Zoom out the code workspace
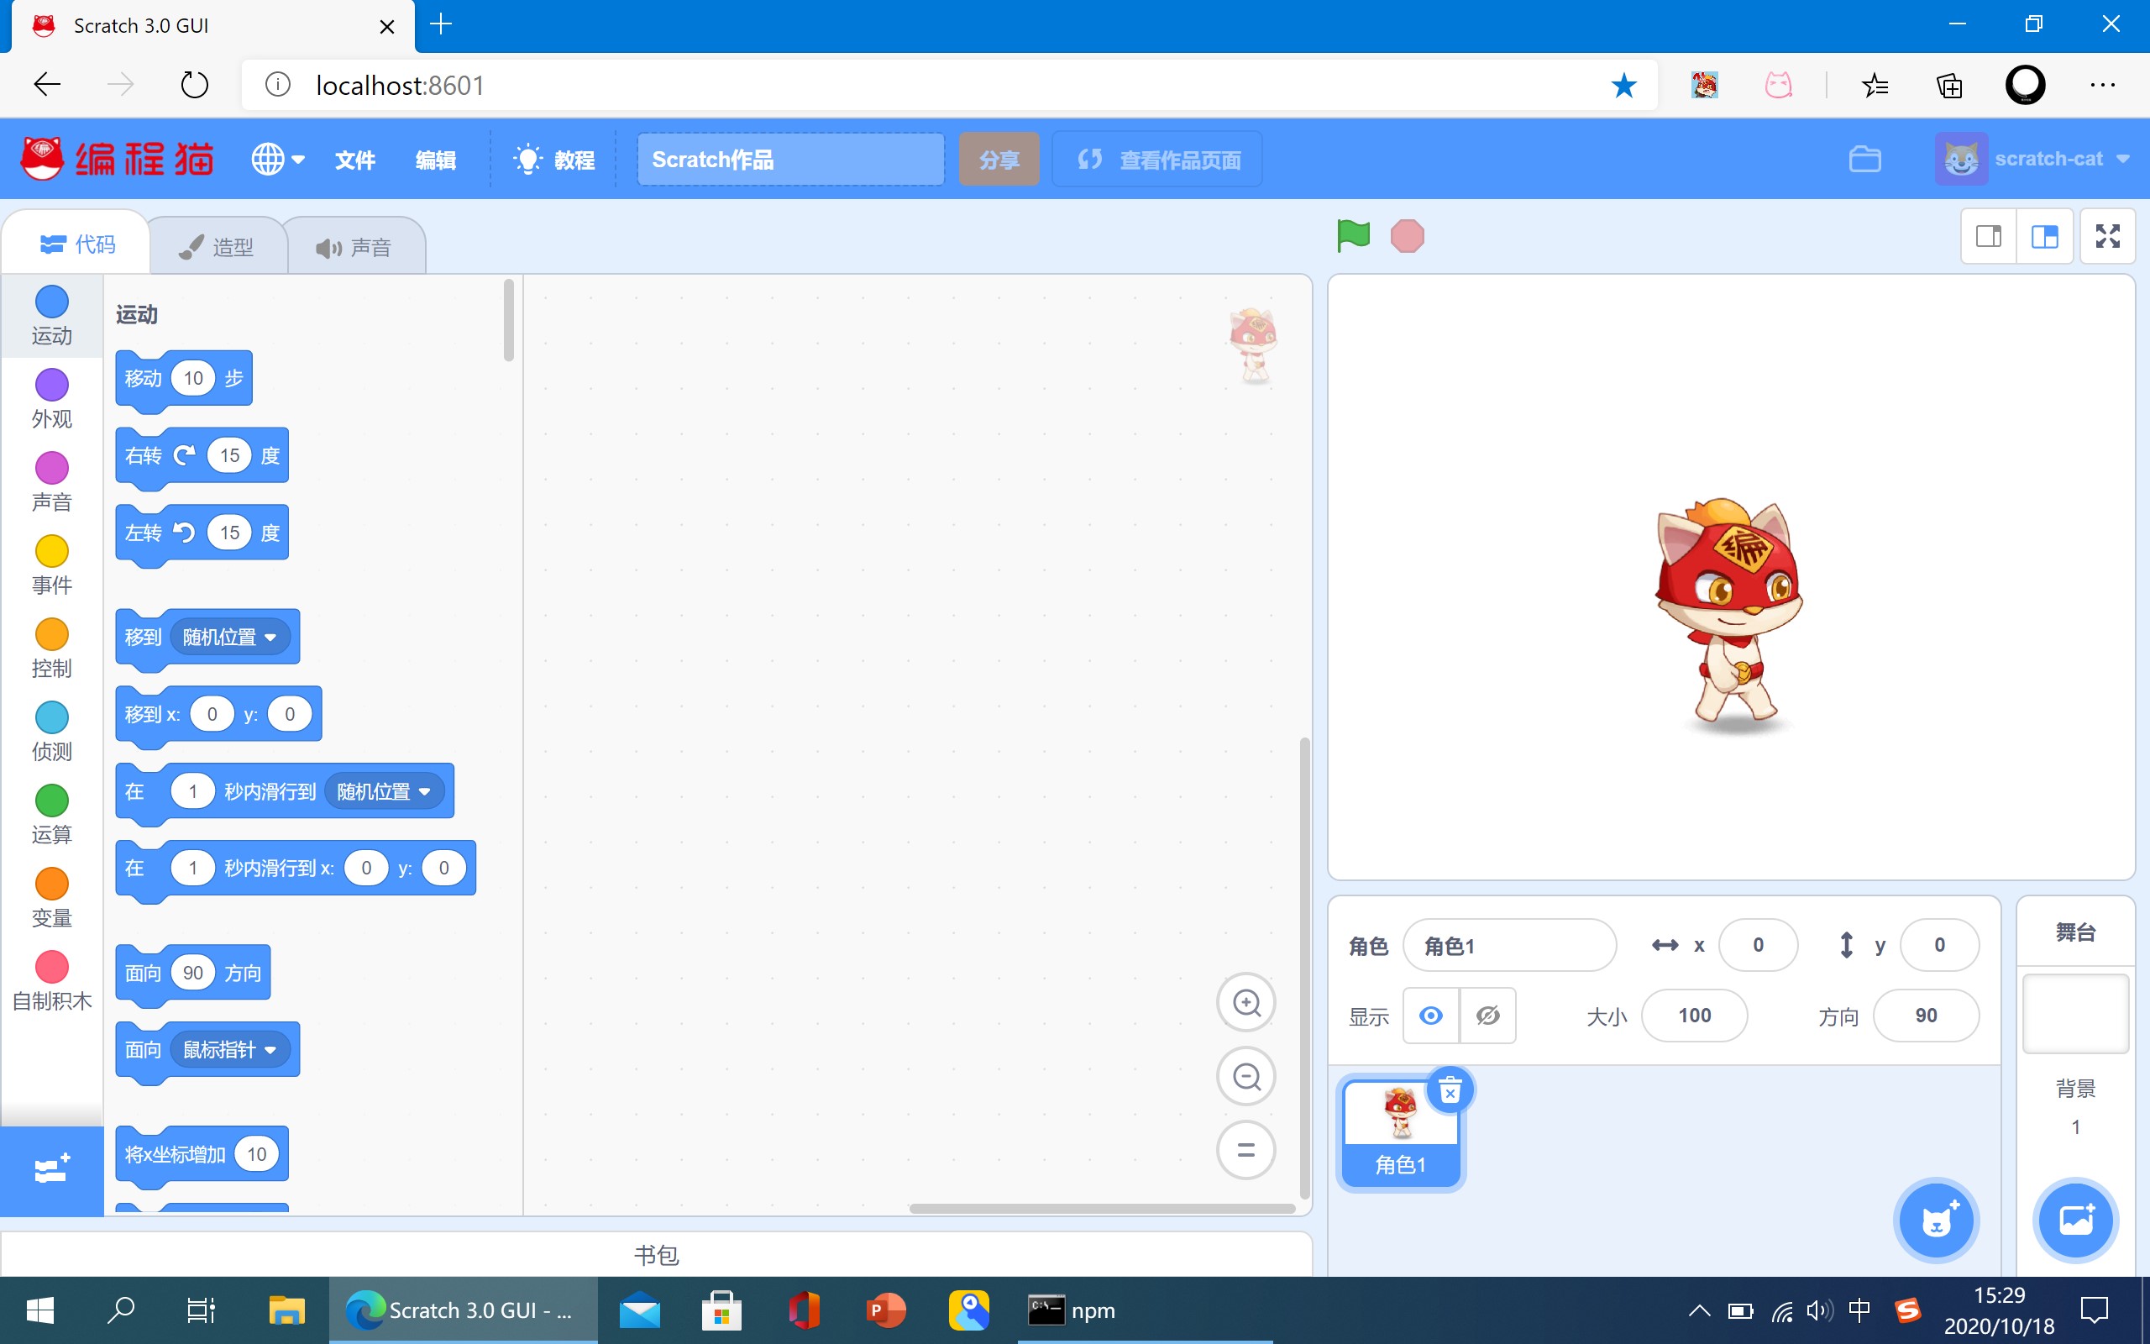2150x1344 pixels. pyautogui.click(x=1246, y=1076)
